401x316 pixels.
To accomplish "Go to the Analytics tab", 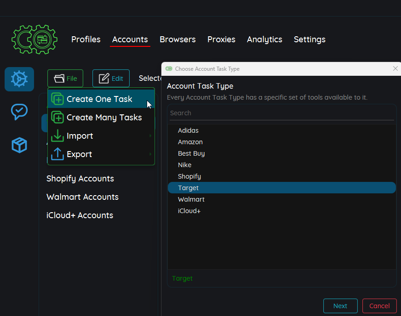I will point(264,39).
